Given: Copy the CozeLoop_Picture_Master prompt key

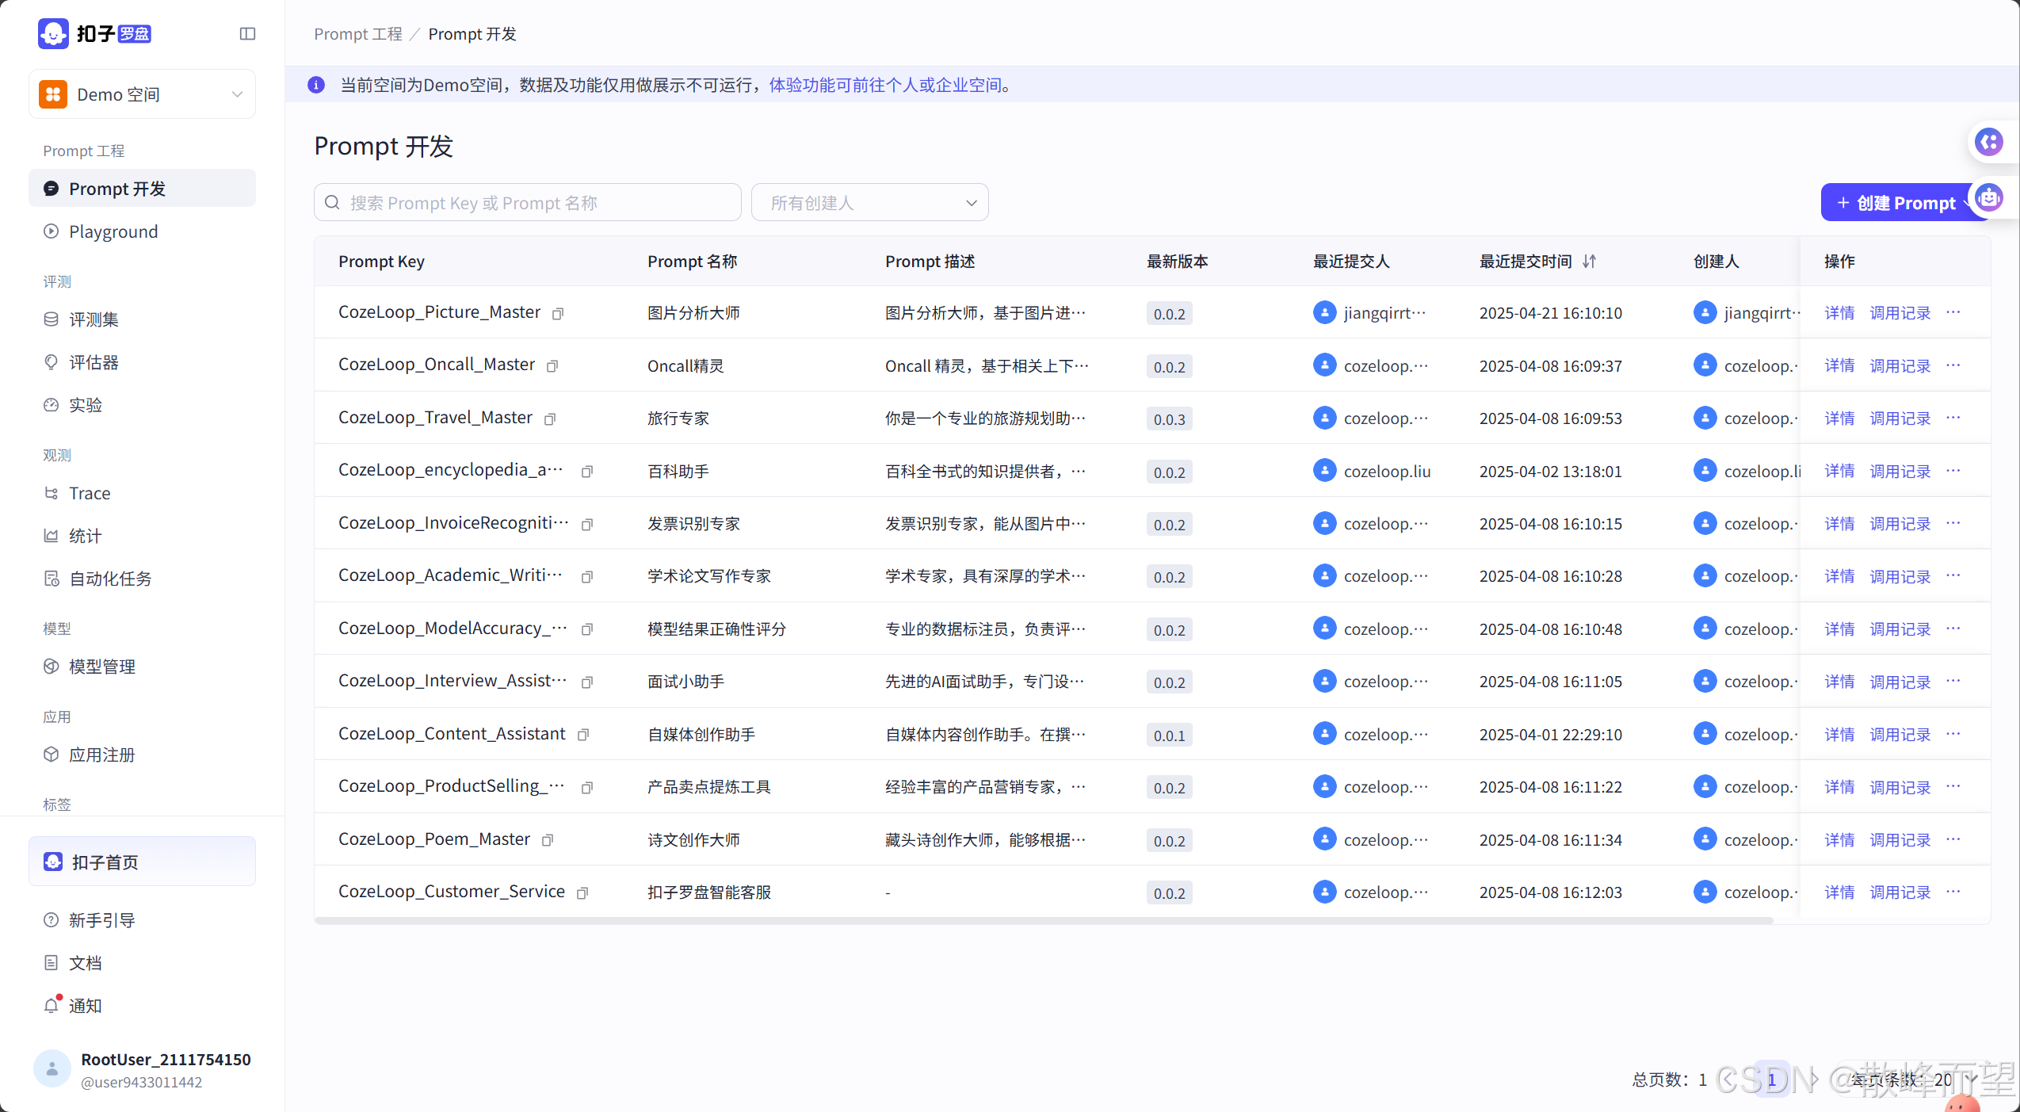Looking at the screenshot, I should [558, 314].
